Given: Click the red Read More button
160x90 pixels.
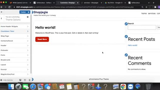Looking at the screenshot, I should tap(42, 39).
